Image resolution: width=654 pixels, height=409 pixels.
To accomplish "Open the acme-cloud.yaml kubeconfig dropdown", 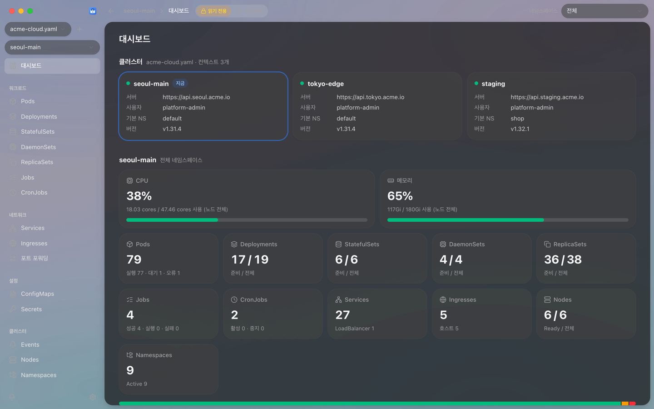I will [x=38, y=29].
